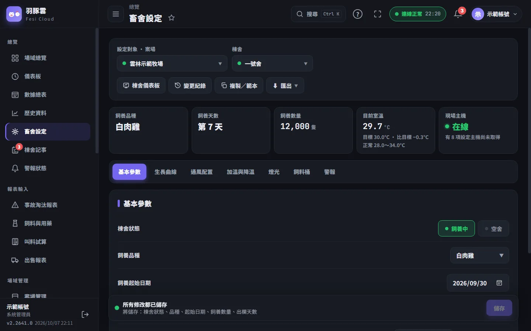Viewport: 531px width, 331px height.
Task: Open 數據總表 sidebar item
Action: click(48, 95)
